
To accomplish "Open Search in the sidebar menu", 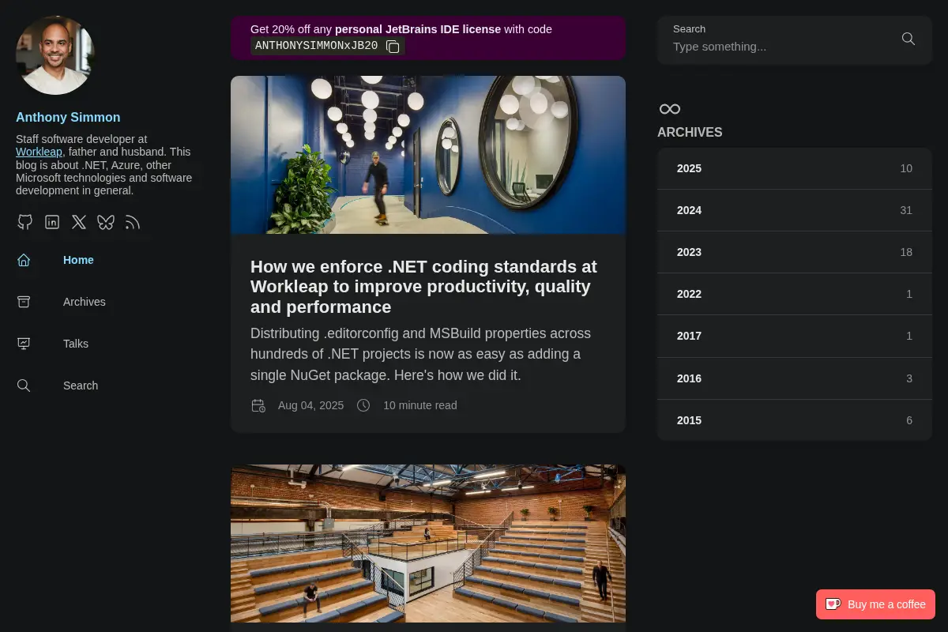I will 81,386.
